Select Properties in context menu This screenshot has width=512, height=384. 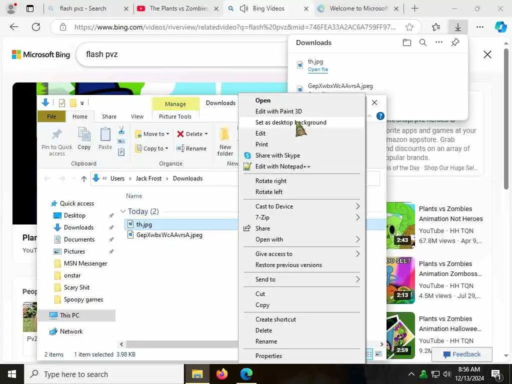point(301,356)
